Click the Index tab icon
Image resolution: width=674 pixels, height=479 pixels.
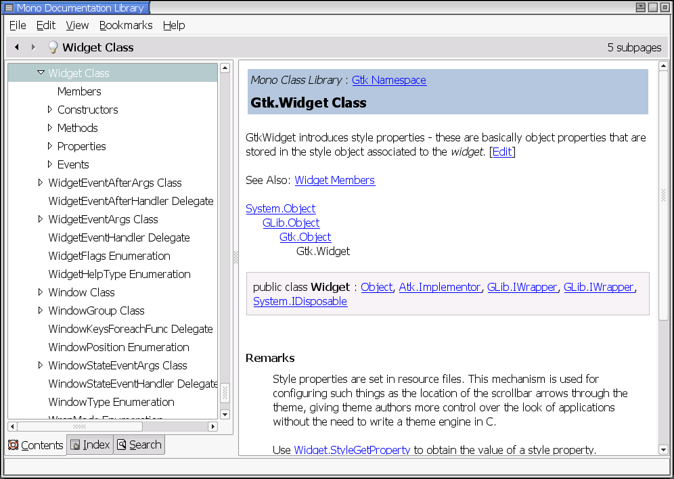point(75,444)
